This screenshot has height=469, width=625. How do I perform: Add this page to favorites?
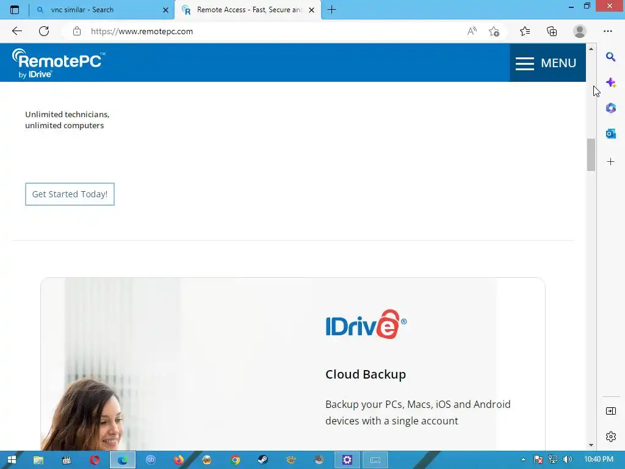494,31
